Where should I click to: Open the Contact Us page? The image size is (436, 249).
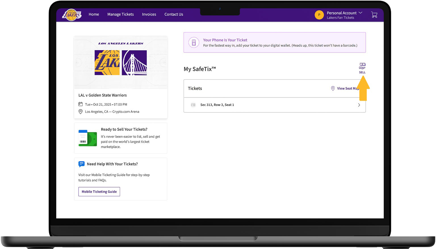coord(174,14)
